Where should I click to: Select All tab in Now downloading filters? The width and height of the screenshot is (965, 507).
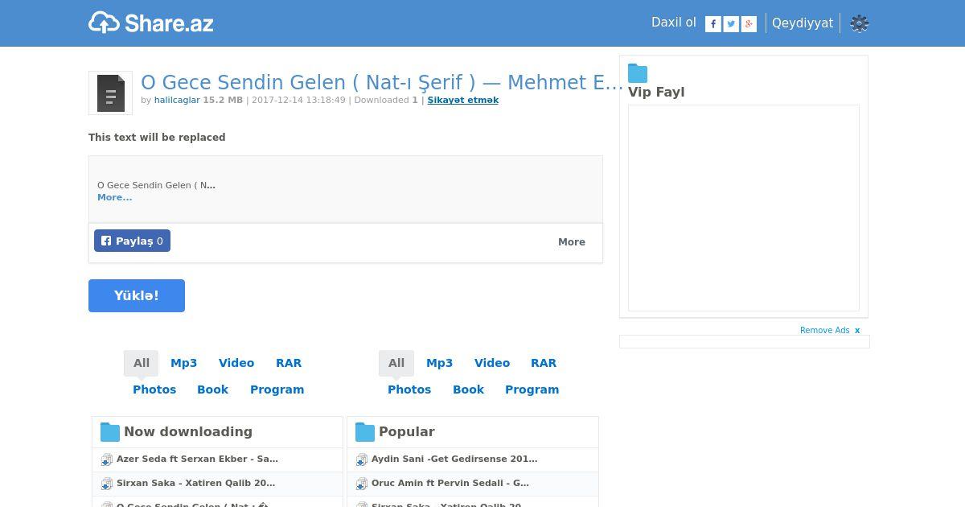(x=142, y=363)
